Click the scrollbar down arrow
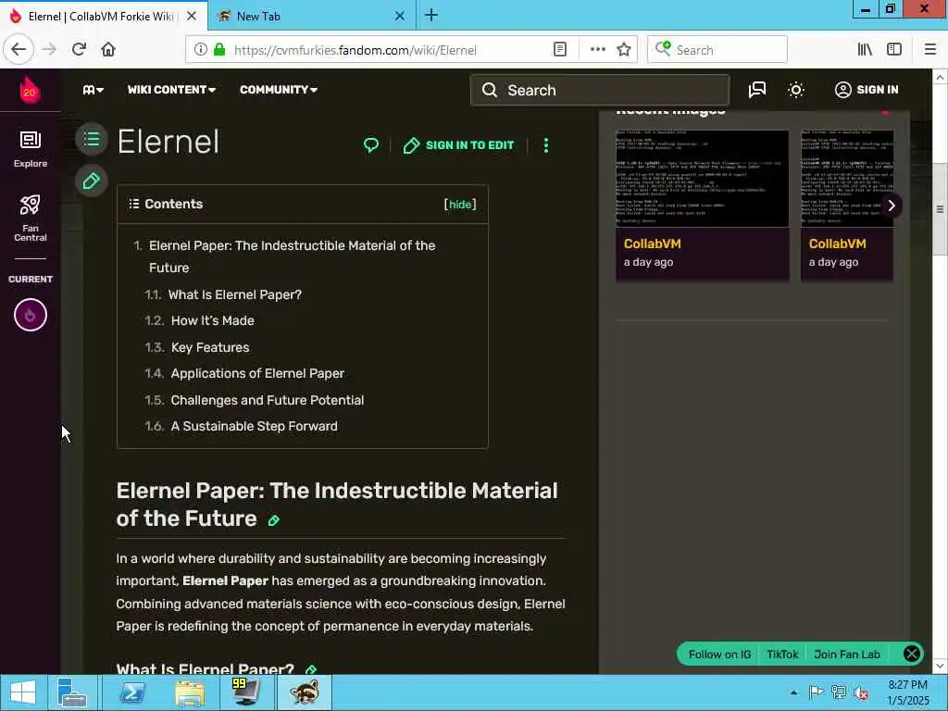This screenshot has width=948, height=711. point(940,667)
